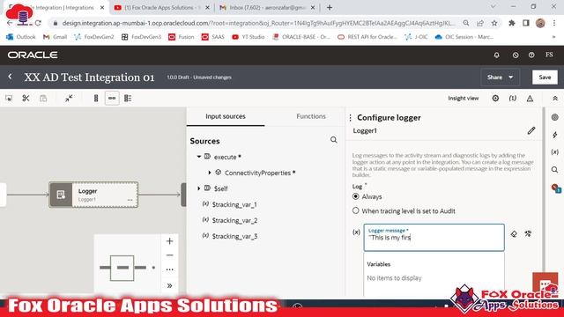The image size is (564, 317).
Task: Select $tracking_var_1 source
Action: (x=234, y=204)
